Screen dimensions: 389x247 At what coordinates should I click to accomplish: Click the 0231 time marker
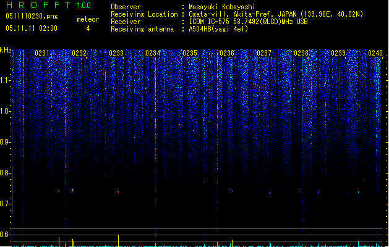42,53
